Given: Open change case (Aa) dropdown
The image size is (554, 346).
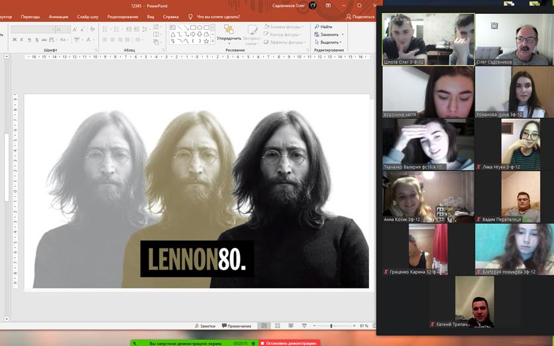Looking at the screenshot, I should [x=64, y=40].
